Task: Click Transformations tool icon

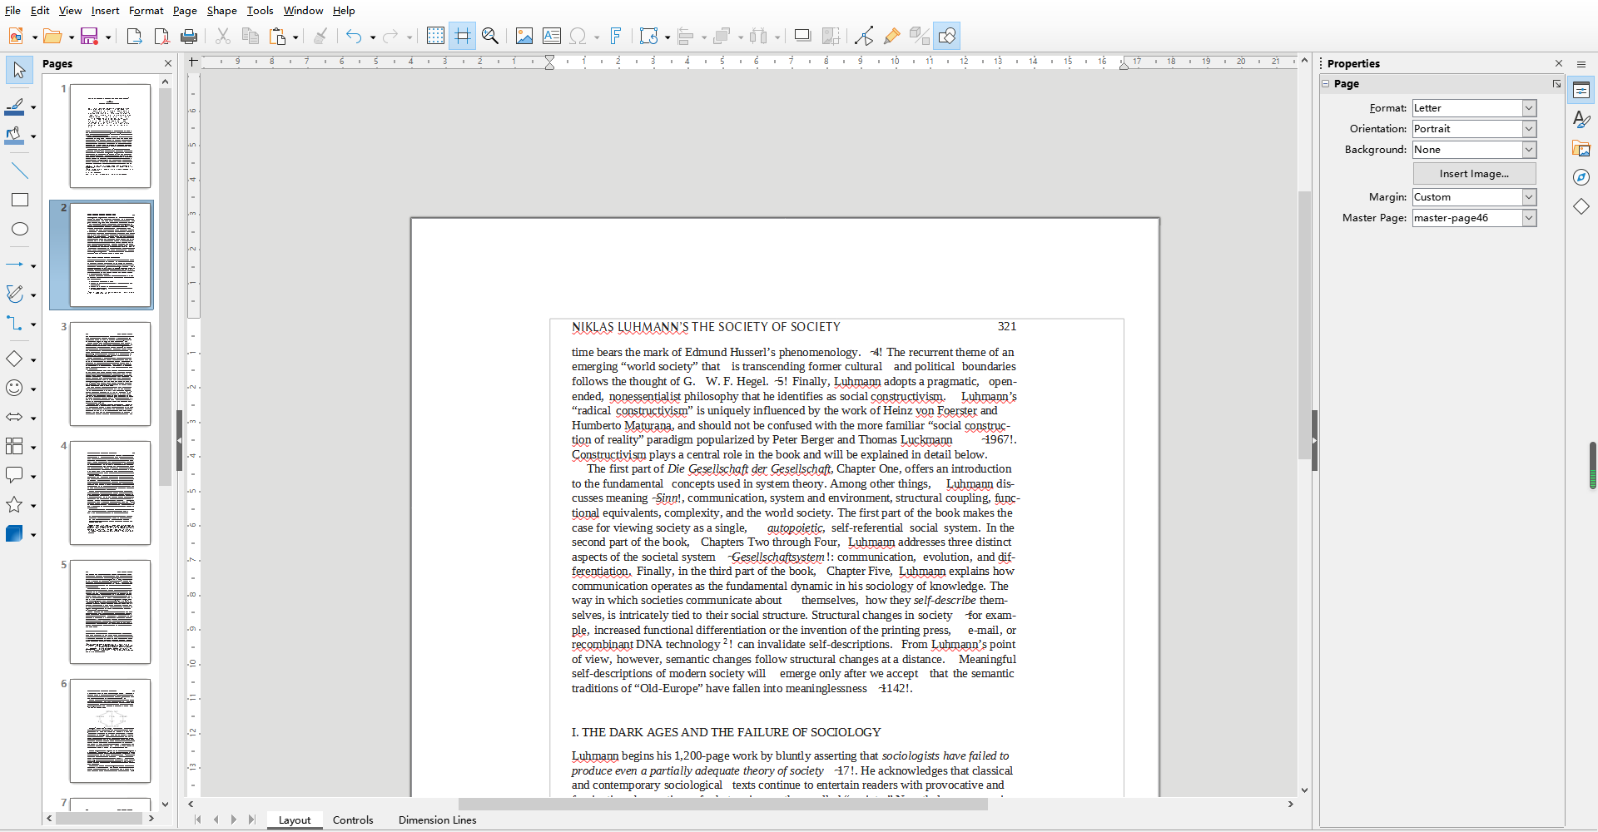Action: pos(649,36)
